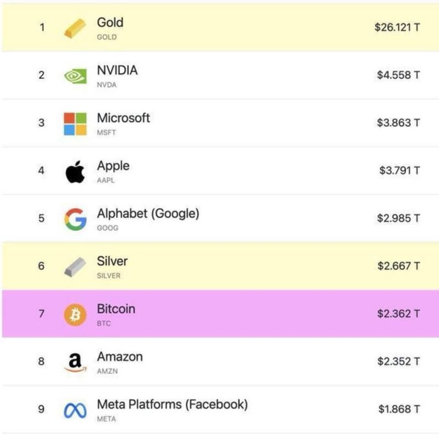Click the colorful Google G logo

(75, 219)
